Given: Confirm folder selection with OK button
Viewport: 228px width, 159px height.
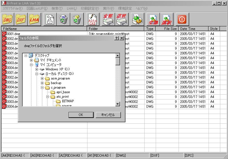Looking at the screenshot, I should (x=81, y=115).
